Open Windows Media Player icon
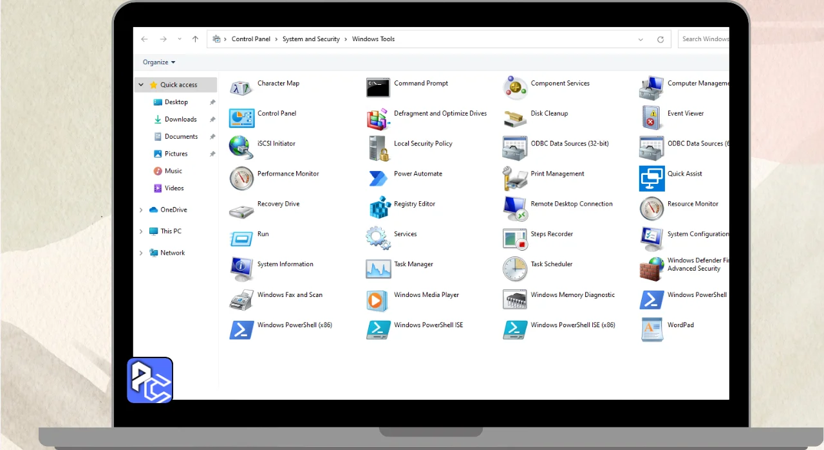The width and height of the screenshot is (824, 450). pyautogui.click(x=378, y=299)
